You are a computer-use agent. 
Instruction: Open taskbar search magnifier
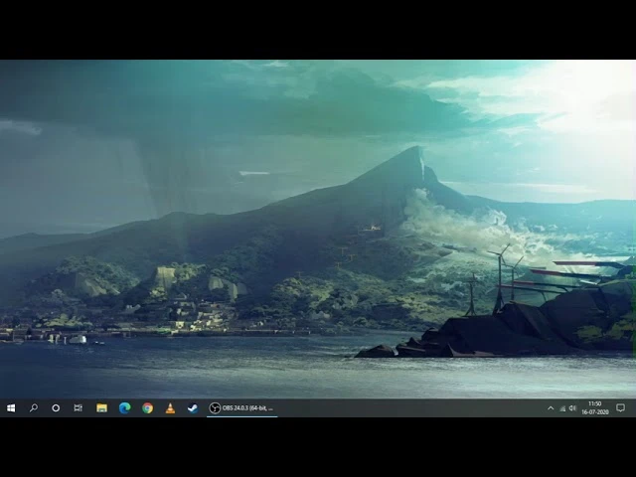pyautogui.click(x=34, y=408)
